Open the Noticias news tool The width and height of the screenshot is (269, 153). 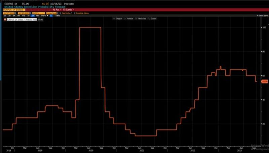[x=142, y=18]
